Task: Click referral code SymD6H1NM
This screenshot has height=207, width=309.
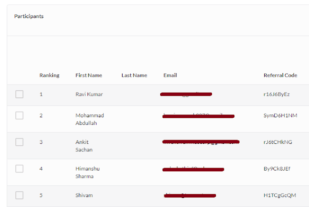Action: [280, 115]
